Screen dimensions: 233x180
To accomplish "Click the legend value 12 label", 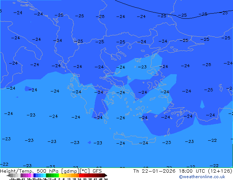I will click(x=69, y=179).
